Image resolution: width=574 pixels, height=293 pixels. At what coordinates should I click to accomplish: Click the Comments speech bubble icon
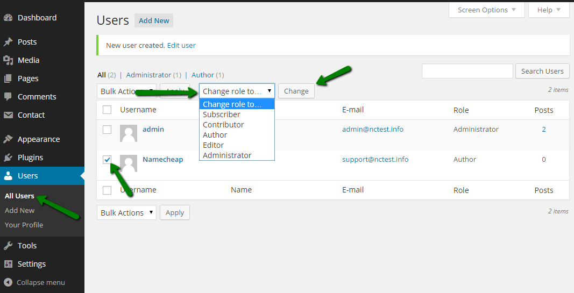(x=8, y=97)
